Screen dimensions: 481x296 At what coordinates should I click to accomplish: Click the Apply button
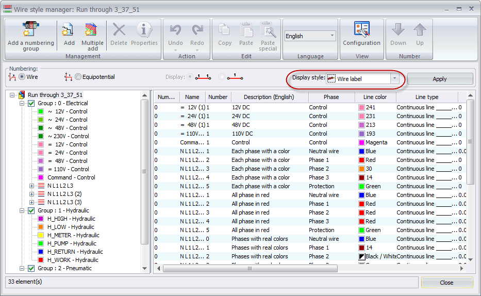(440, 79)
